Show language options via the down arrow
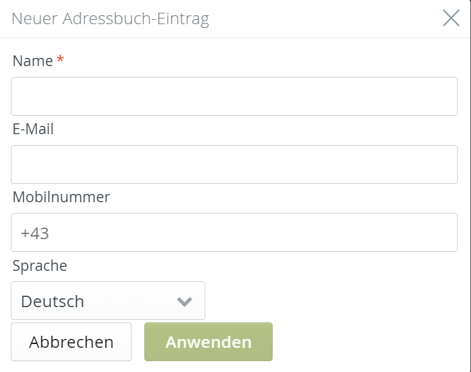The height and width of the screenshot is (372, 471). [184, 301]
